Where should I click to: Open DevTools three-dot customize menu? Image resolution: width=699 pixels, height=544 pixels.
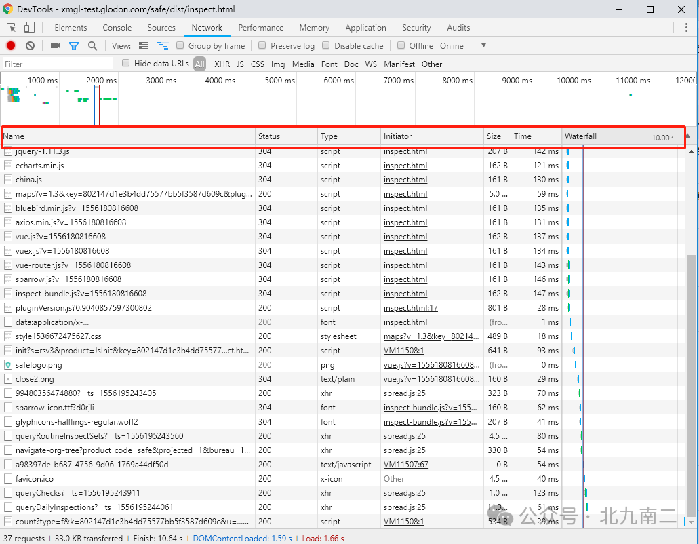(686, 28)
